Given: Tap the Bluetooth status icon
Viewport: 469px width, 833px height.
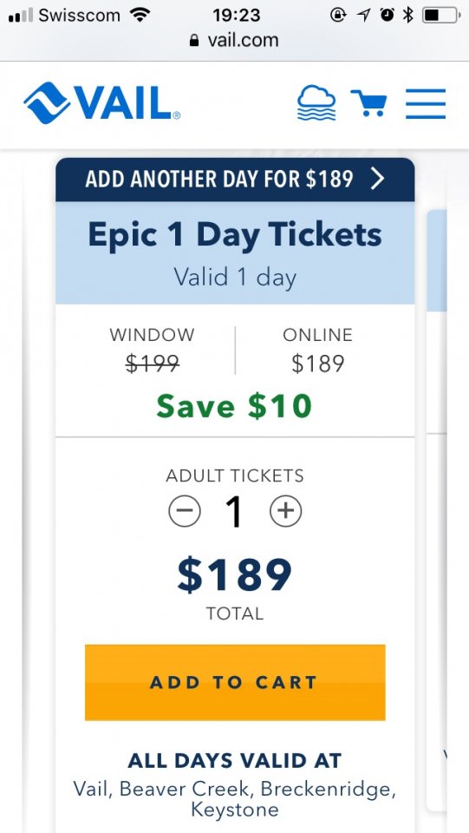Looking at the screenshot, I should (x=407, y=15).
